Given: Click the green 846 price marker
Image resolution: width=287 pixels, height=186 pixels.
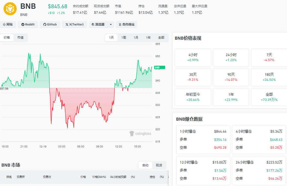Looking at the screenshot, I should (160, 68).
